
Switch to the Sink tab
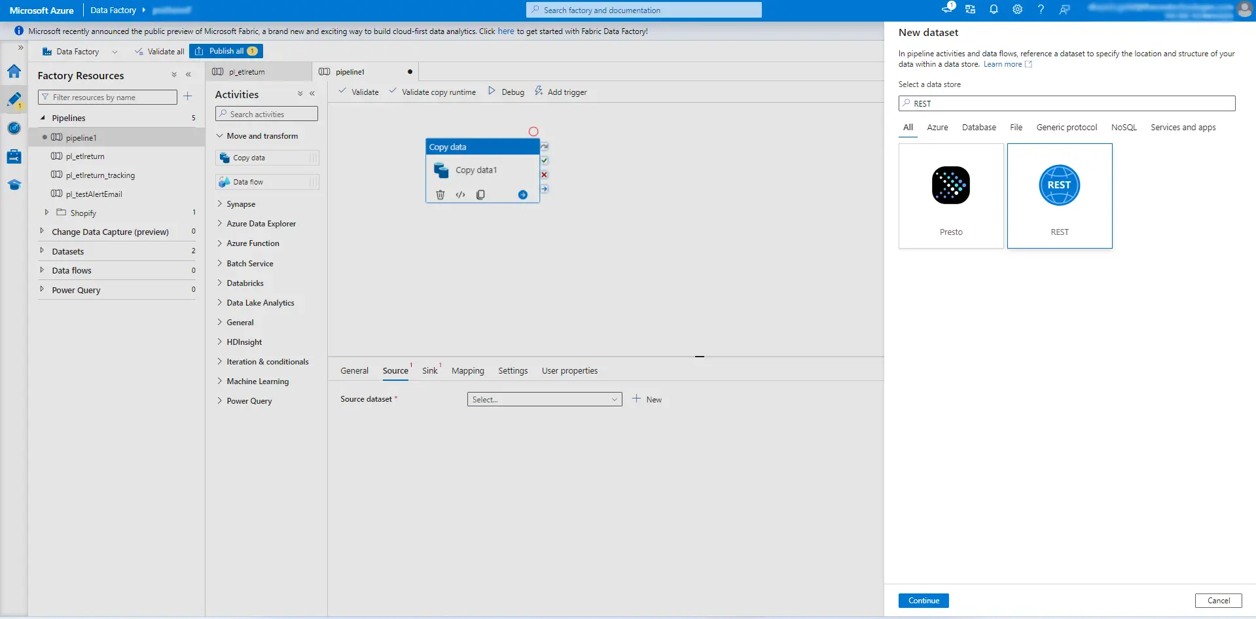pyautogui.click(x=430, y=370)
